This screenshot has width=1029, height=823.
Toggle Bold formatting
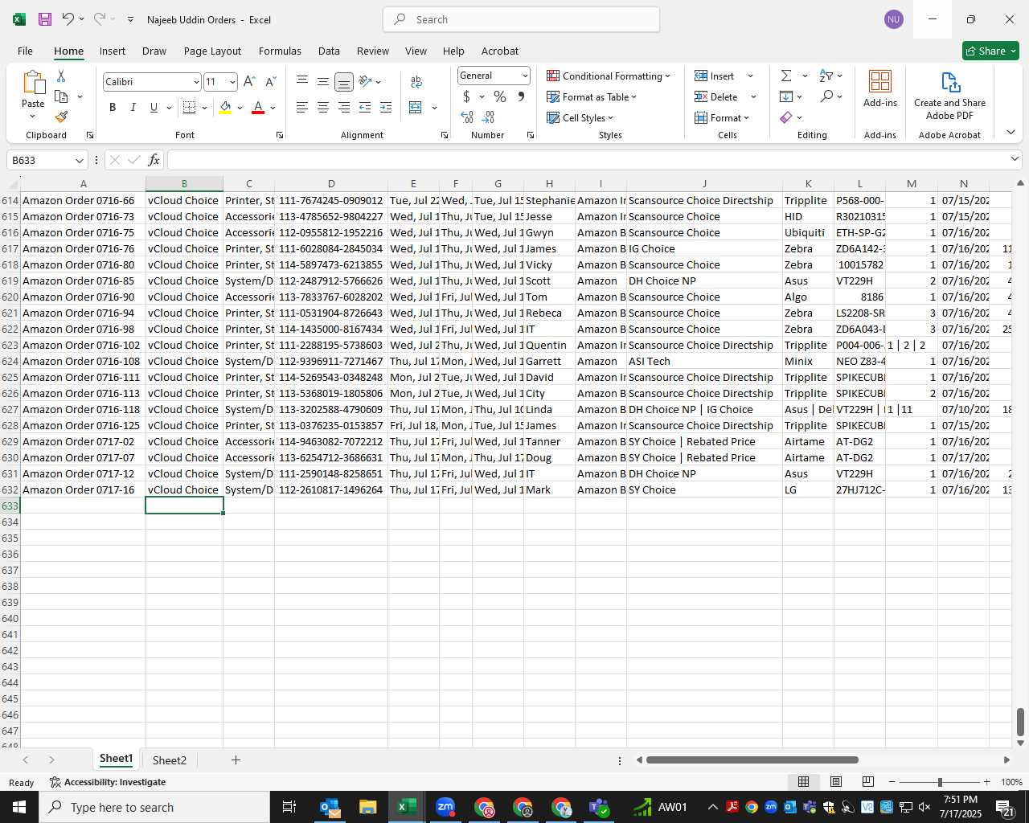(113, 107)
